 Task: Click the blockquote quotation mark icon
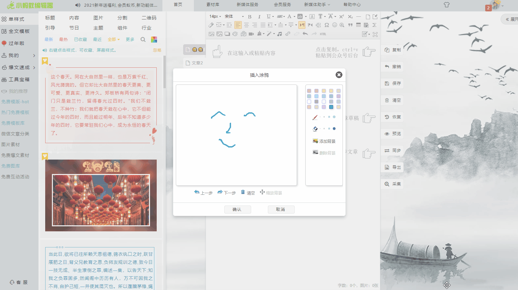[x=350, y=25]
